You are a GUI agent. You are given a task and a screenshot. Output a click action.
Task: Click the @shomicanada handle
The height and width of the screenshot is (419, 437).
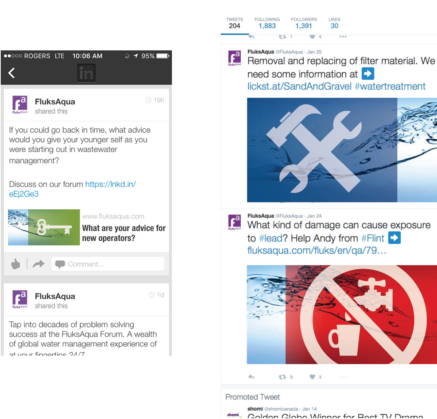point(281,409)
